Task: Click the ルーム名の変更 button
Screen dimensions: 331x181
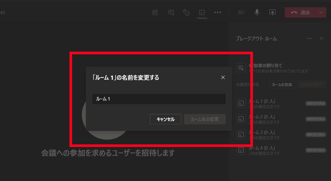Action: tap(205, 119)
